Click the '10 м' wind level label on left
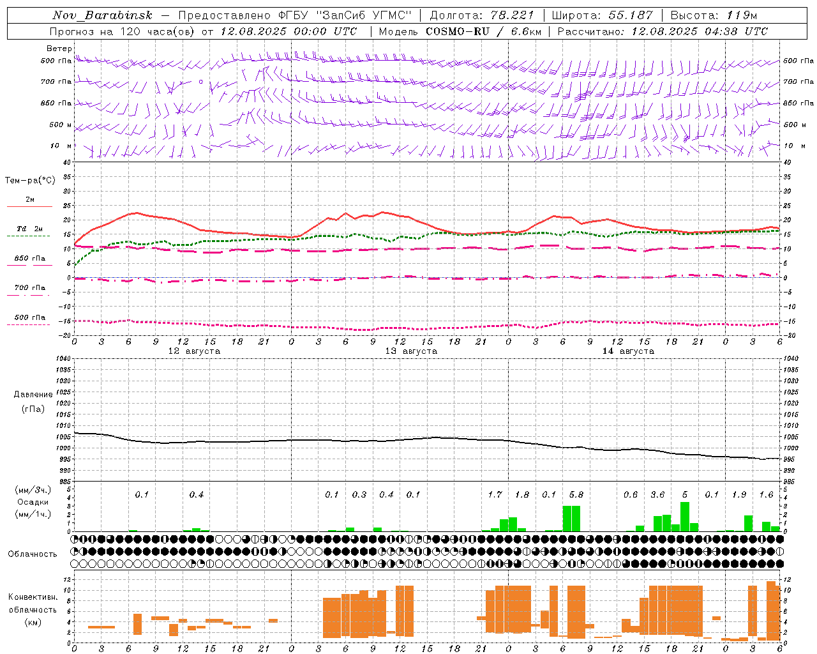 click(x=61, y=146)
